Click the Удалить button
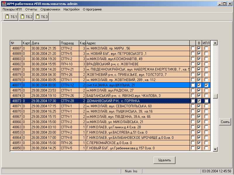The image size is (234, 175). pos(164,160)
